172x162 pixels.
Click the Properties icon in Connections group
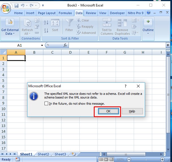click(37, 27)
